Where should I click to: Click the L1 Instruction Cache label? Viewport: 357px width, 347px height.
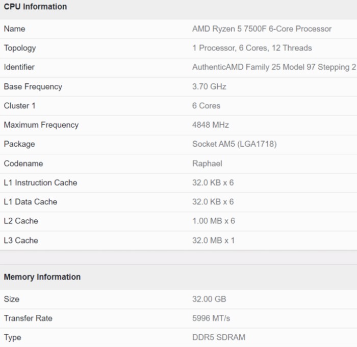tap(40, 182)
